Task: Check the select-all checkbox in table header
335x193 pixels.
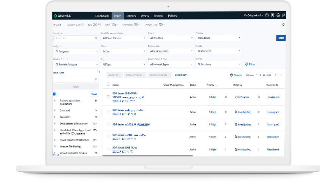Action: pyautogui.click(x=108, y=84)
